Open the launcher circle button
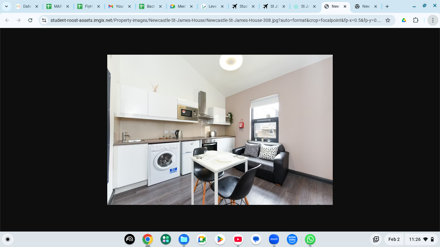This screenshot has height=247, width=440. [x=8, y=239]
